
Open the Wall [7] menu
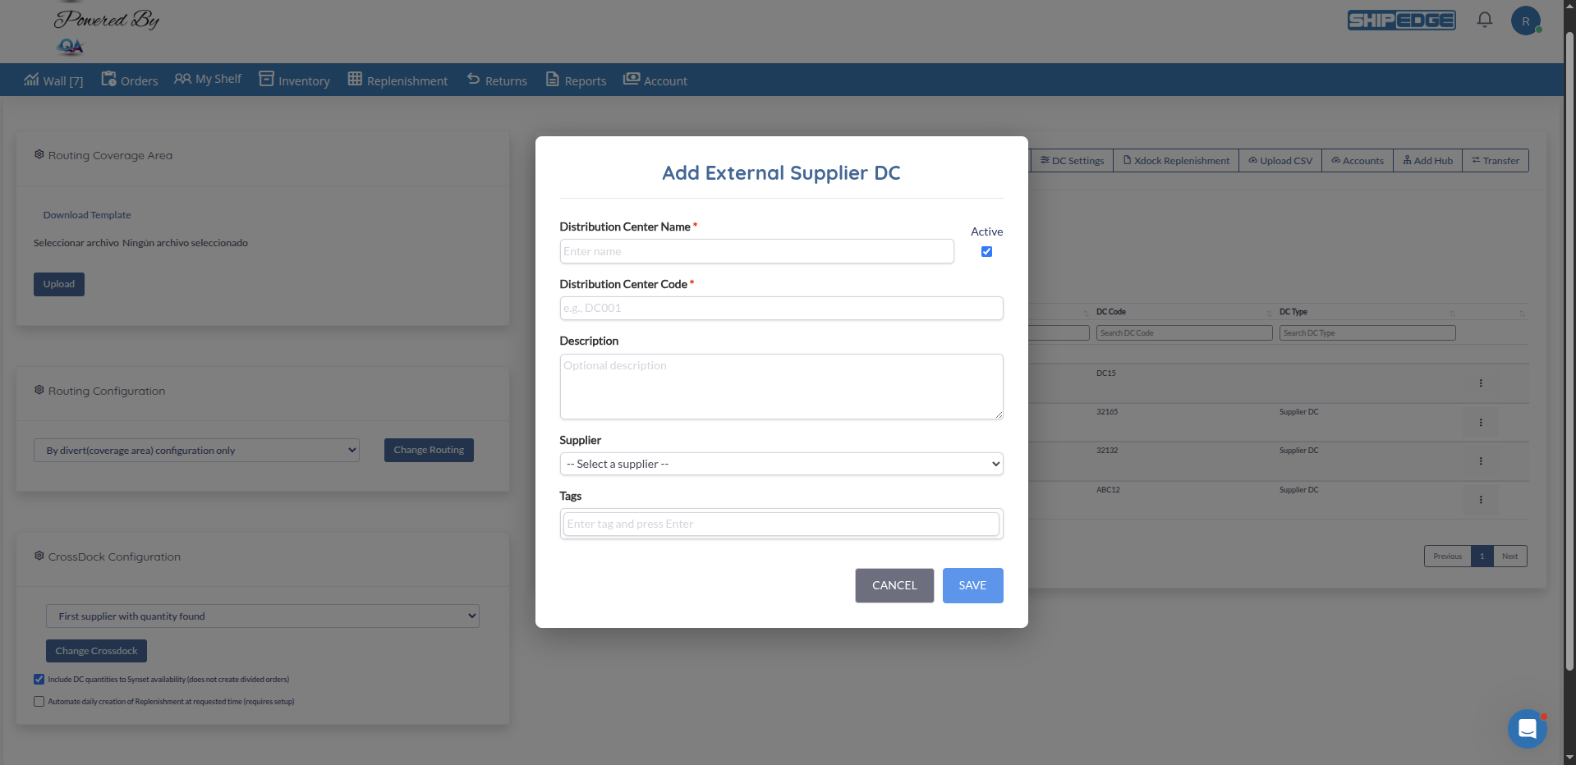(x=53, y=80)
